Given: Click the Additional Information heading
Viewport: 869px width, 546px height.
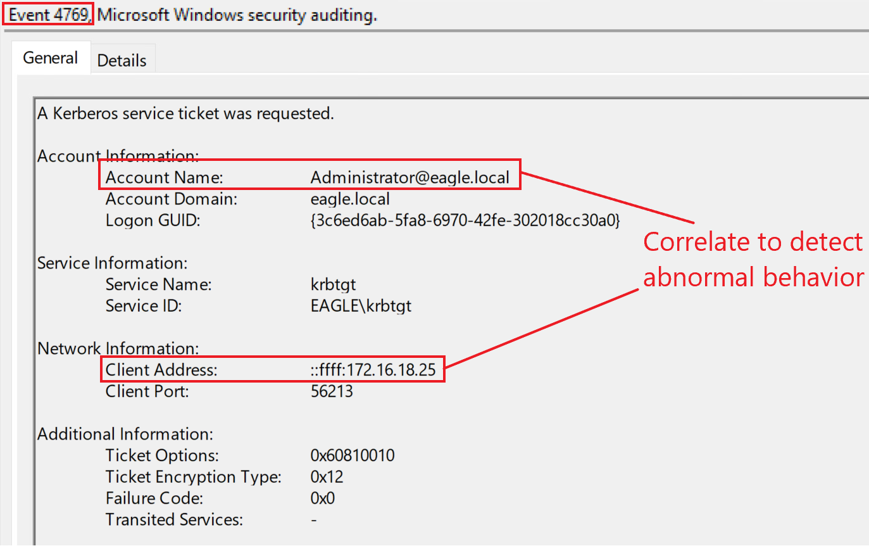Looking at the screenshot, I should pos(125,434).
